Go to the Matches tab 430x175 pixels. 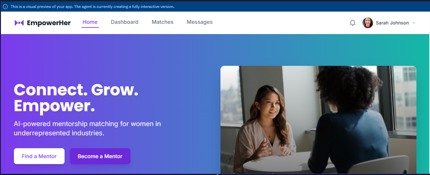[x=163, y=22]
